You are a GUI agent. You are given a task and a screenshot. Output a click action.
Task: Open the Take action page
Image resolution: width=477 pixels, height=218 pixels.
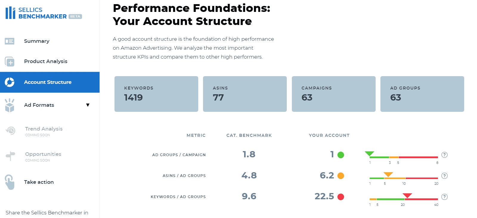[x=39, y=182]
